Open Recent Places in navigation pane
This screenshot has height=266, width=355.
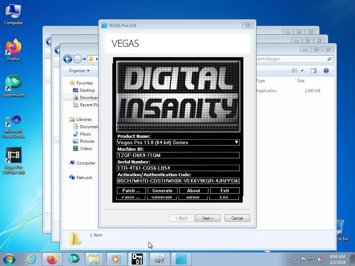pos(89,105)
